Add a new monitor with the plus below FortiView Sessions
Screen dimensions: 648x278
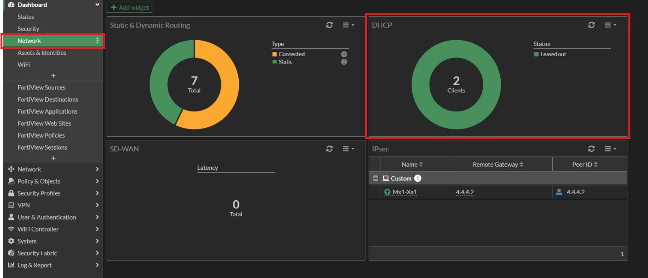[x=53, y=158]
